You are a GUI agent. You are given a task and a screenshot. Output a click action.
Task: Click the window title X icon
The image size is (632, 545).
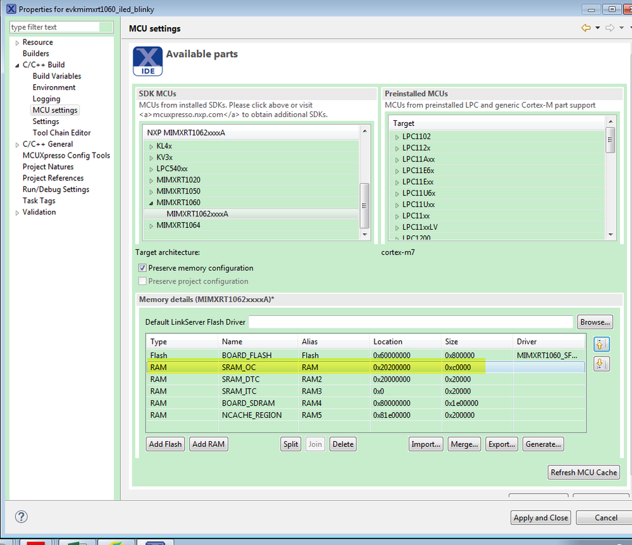pyautogui.click(x=11, y=9)
